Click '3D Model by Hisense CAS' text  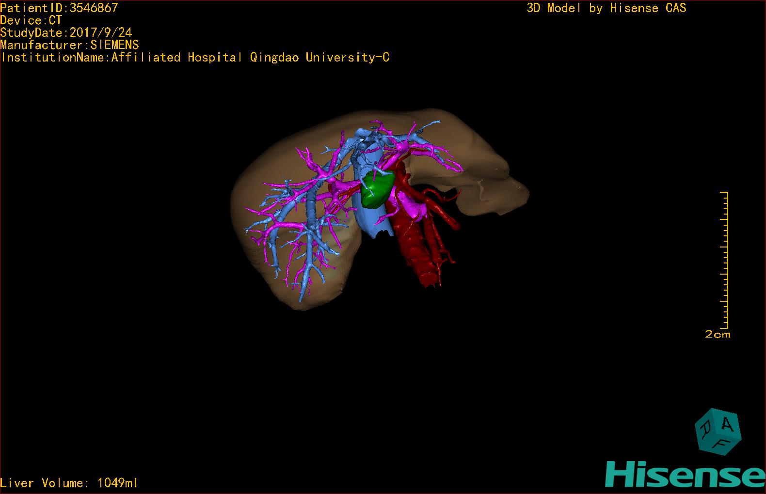click(606, 8)
